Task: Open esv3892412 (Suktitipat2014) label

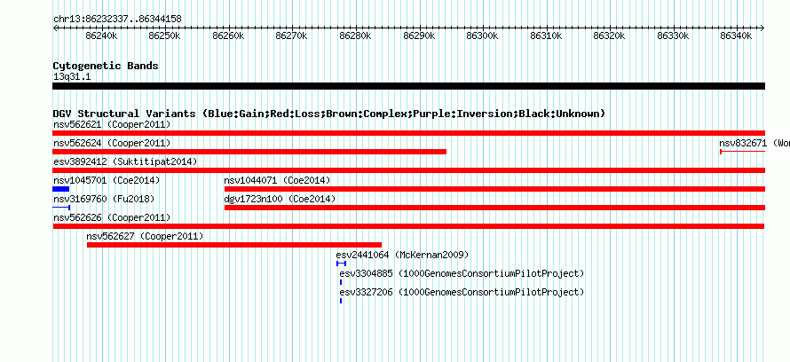Action: point(125,161)
